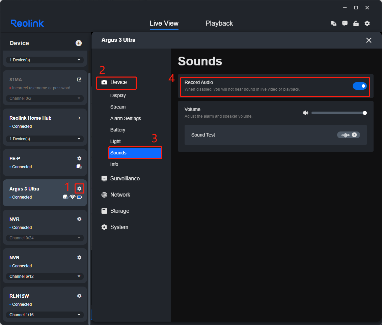Open the app settings gear in header

[367, 23]
